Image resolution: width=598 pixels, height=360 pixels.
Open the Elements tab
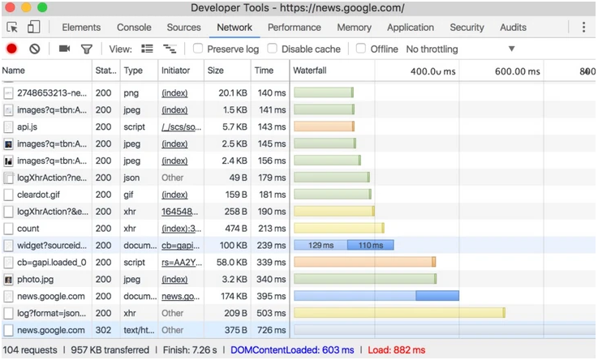point(81,28)
